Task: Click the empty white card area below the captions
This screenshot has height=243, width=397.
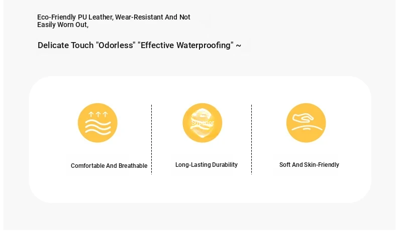Action: coord(200,188)
